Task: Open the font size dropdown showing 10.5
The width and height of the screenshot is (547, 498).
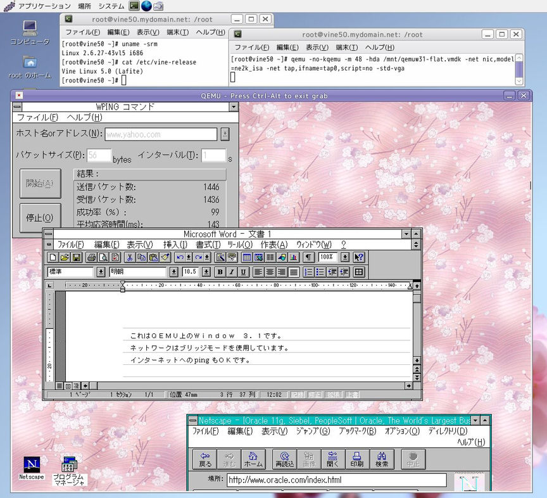Action: [206, 272]
